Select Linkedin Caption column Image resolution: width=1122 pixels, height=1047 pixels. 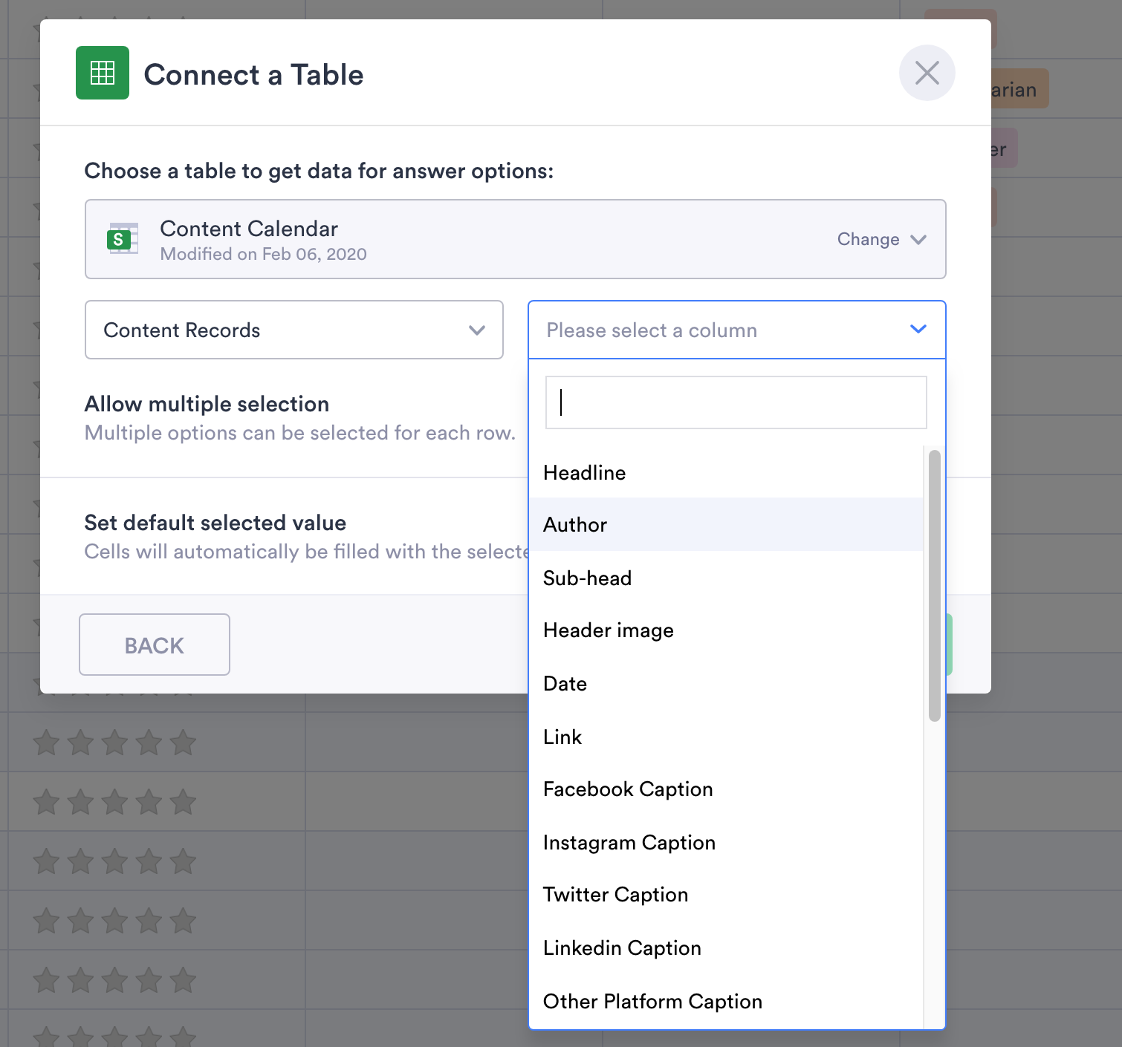622,948
